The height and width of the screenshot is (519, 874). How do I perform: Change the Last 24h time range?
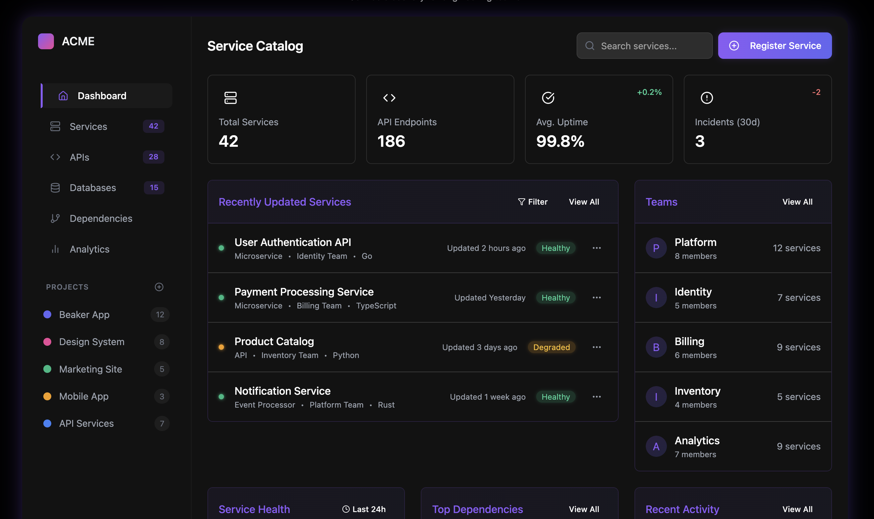click(x=364, y=509)
